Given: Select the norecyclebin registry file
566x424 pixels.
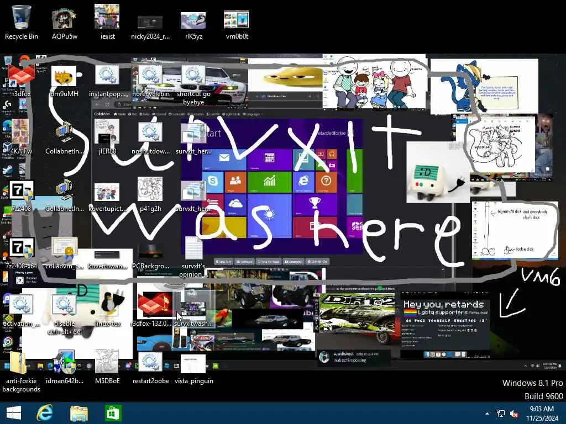Looking at the screenshot, I should [150, 81].
